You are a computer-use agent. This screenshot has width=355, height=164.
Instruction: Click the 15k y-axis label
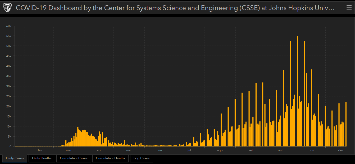[9, 116]
